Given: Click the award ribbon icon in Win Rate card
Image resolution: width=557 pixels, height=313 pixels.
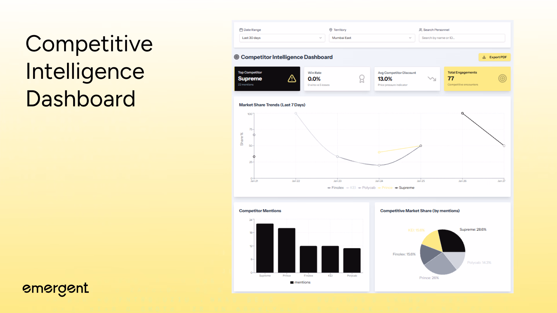Looking at the screenshot, I should [362, 79].
